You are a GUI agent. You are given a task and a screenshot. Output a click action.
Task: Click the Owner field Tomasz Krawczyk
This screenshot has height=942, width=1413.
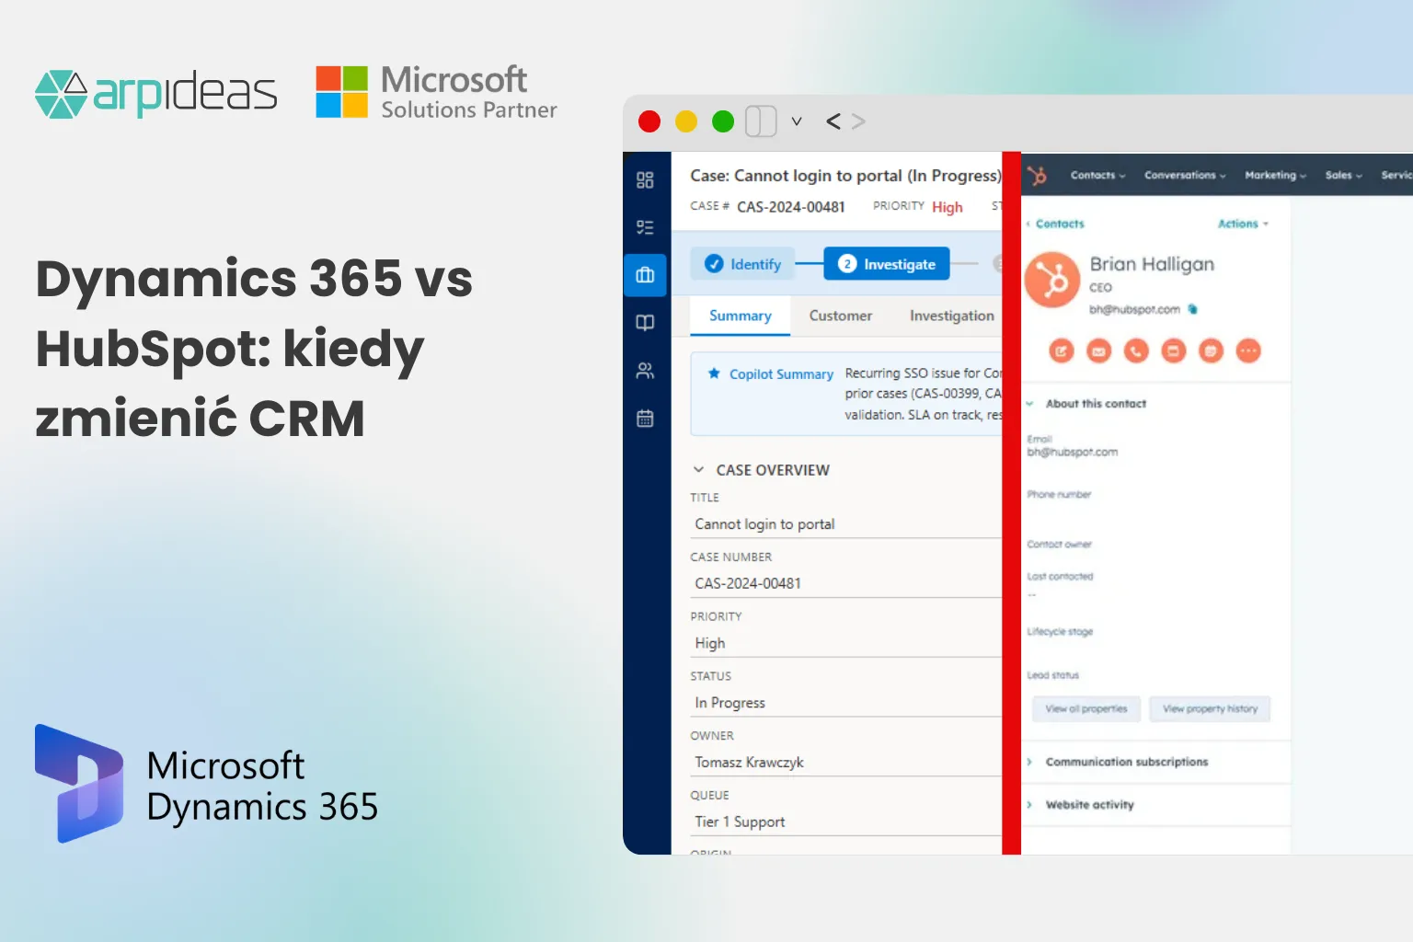[x=845, y=763]
